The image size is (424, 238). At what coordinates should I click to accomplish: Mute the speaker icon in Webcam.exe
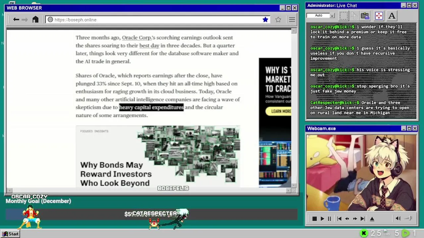point(398,218)
